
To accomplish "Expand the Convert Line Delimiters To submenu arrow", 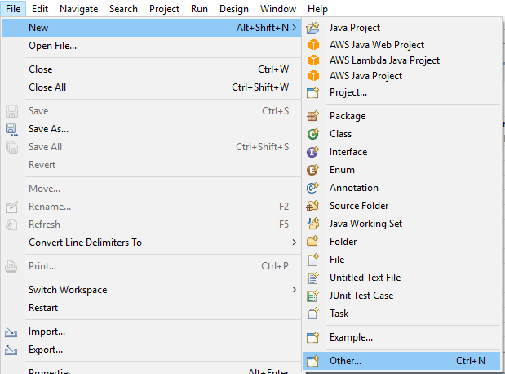I will point(294,243).
